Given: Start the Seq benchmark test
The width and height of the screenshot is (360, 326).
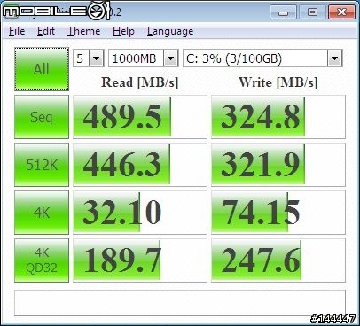Looking at the screenshot, I should (x=42, y=117).
